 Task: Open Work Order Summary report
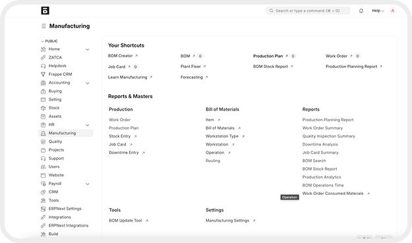click(322, 128)
